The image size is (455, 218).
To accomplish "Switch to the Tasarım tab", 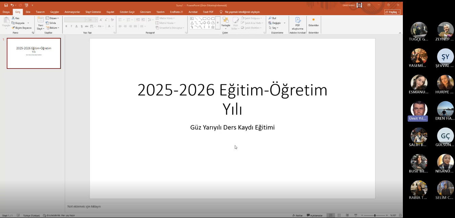I will (x=40, y=12).
